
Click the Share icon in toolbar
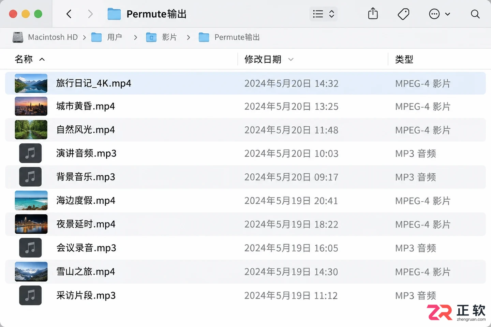tap(373, 14)
